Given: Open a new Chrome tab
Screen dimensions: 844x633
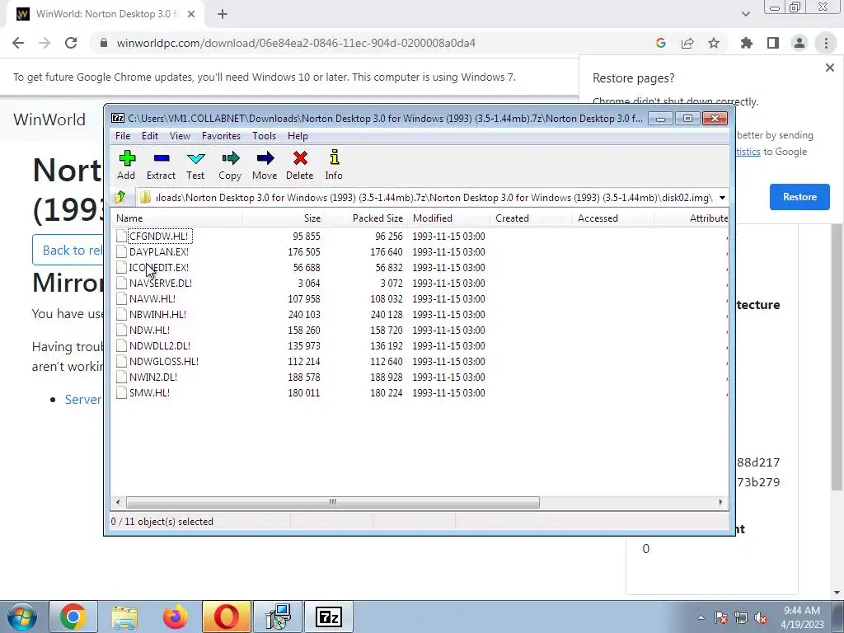Looking at the screenshot, I should (223, 15).
